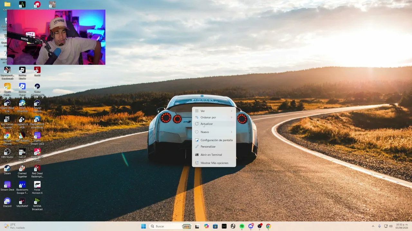Expand hidden system tray icons
Image resolution: width=412 pixels, height=231 pixels.
pyautogui.click(x=373, y=226)
